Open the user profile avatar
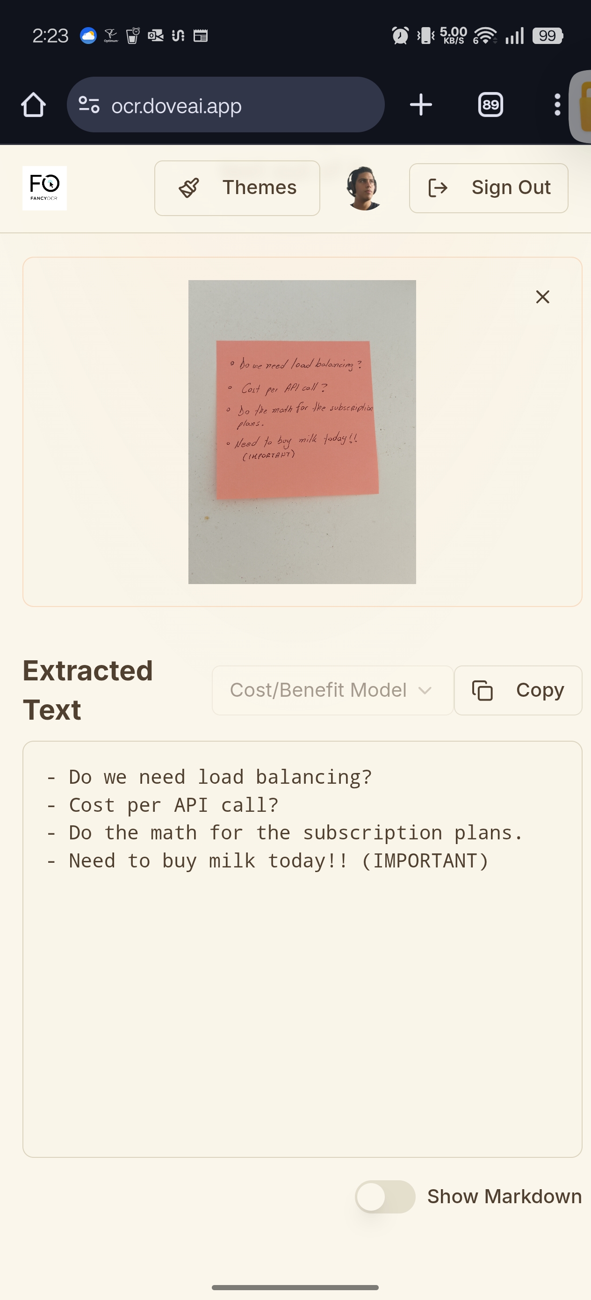The image size is (591, 1300). 364,188
